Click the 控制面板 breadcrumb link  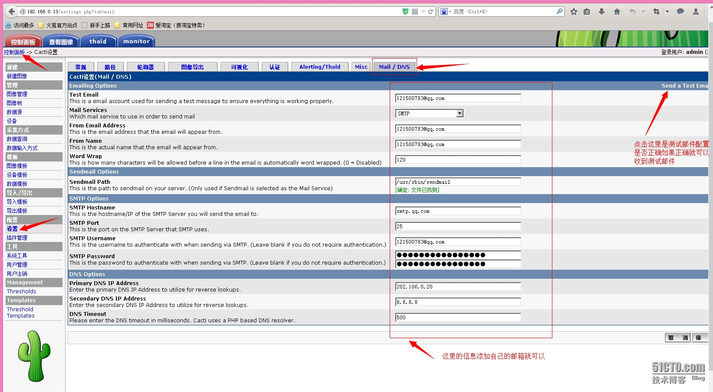pyautogui.click(x=15, y=52)
